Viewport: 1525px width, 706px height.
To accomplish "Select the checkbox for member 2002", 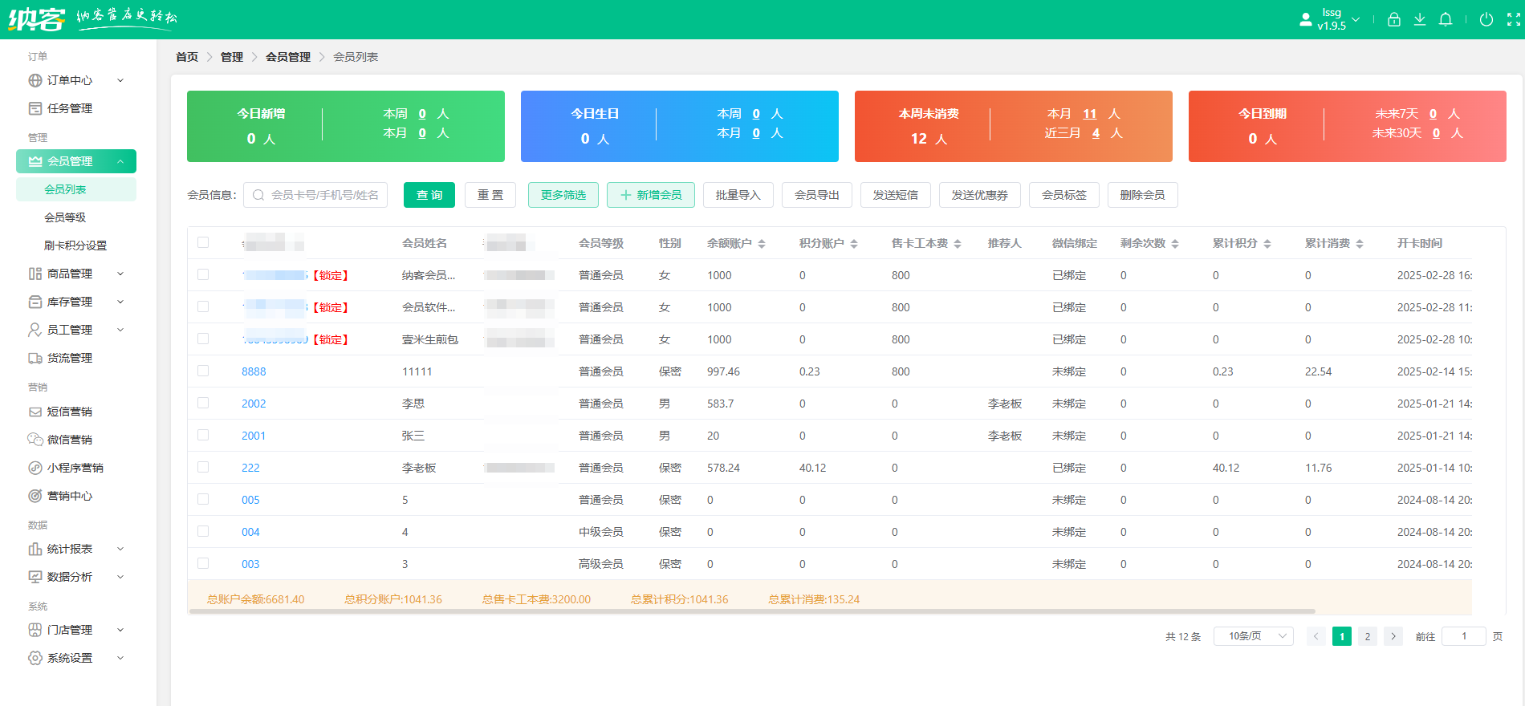I will (203, 403).
